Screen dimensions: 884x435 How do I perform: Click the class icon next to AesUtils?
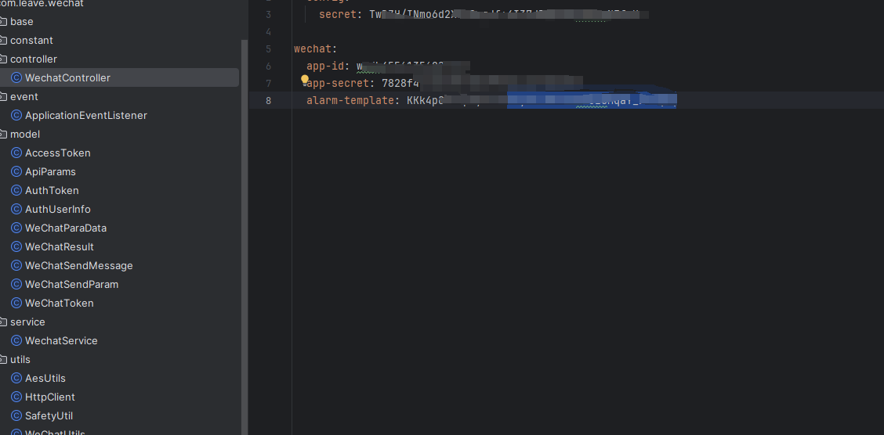[16, 378]
